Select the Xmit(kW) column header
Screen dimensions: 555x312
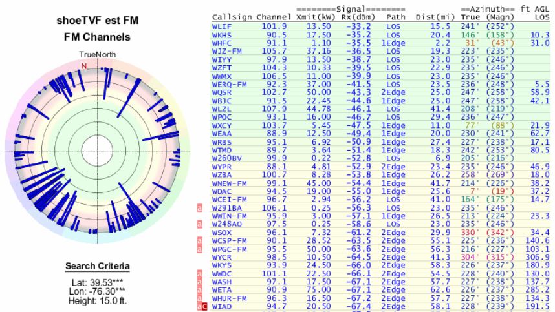point(313,16)
